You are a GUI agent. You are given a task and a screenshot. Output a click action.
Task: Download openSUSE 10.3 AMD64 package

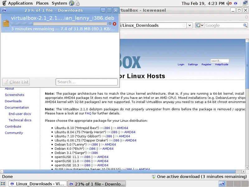coord(103,165)
